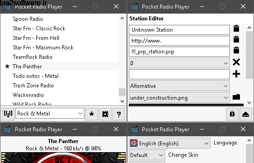The height and width of the screenshot is (163, 254).
Task: Delete !!!_prp_station.prp file with trash icon
Action: 236,50
